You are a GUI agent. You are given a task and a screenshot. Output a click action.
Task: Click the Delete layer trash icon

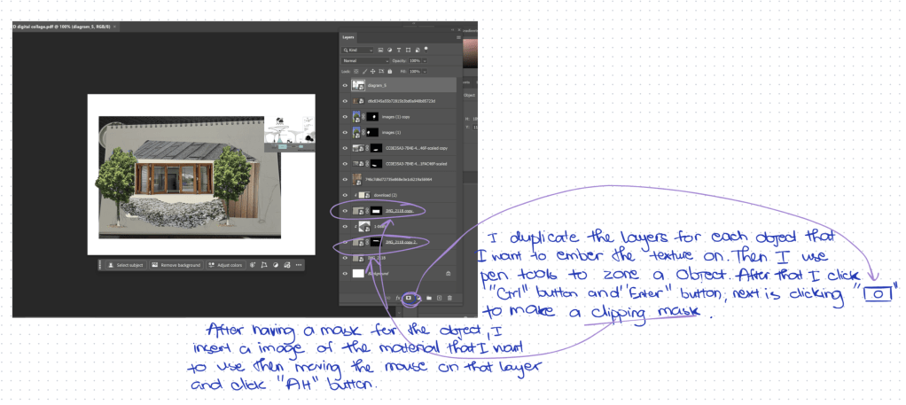(x=449, y=298)
